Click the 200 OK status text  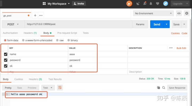click(150, 79)
